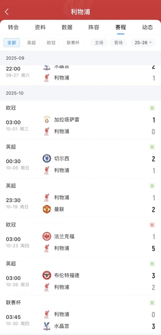Switch to the 数据 tab
Image resolution: width=161 pixels, height=335 pixels.
tap(67, 27)
